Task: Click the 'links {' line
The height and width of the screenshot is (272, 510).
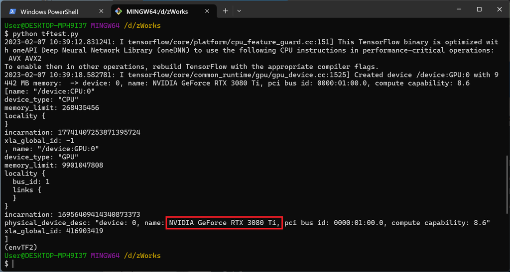Action: click(x=27, y=190)
